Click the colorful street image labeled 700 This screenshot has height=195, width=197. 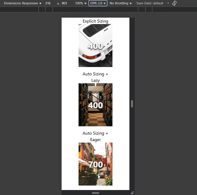pos(95,164)
